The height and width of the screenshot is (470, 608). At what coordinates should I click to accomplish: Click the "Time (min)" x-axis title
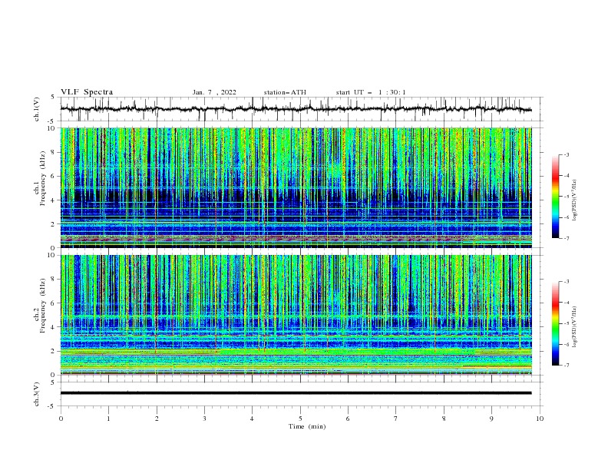(x=307, y=426)
